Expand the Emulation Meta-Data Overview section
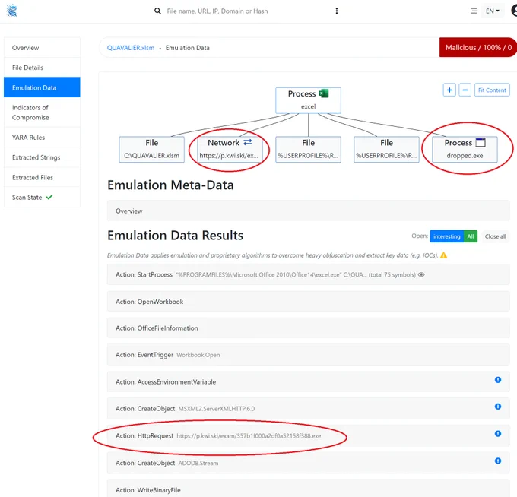Viewport: 517px width, 497px height. (308, 211)
